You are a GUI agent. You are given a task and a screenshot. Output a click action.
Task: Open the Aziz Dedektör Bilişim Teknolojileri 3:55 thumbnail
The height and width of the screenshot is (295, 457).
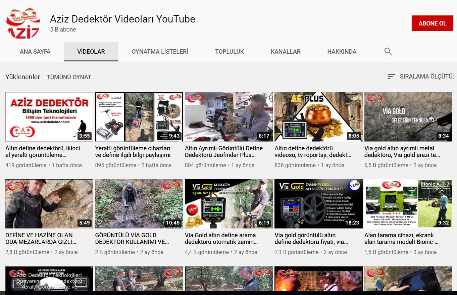(x=49, y=117)
